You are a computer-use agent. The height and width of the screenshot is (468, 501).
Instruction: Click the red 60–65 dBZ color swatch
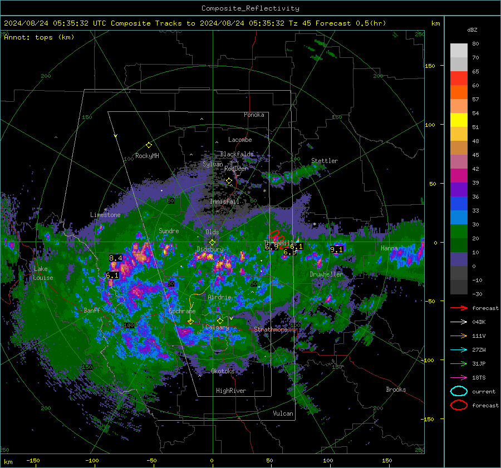point(459,78)
